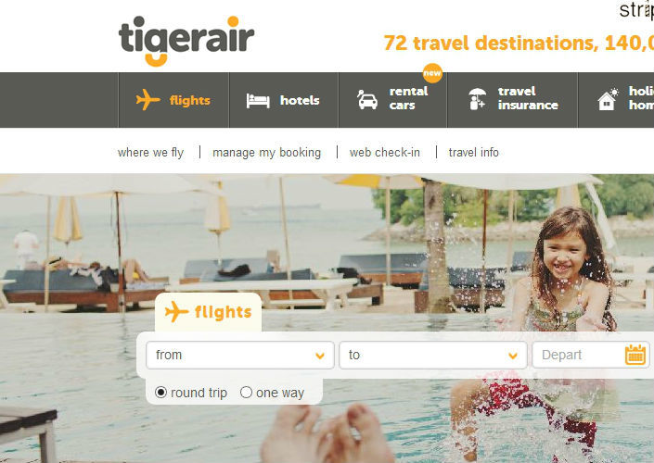Select the one way radio button
The width and height of the screenshot is (654, 463).
246,393
